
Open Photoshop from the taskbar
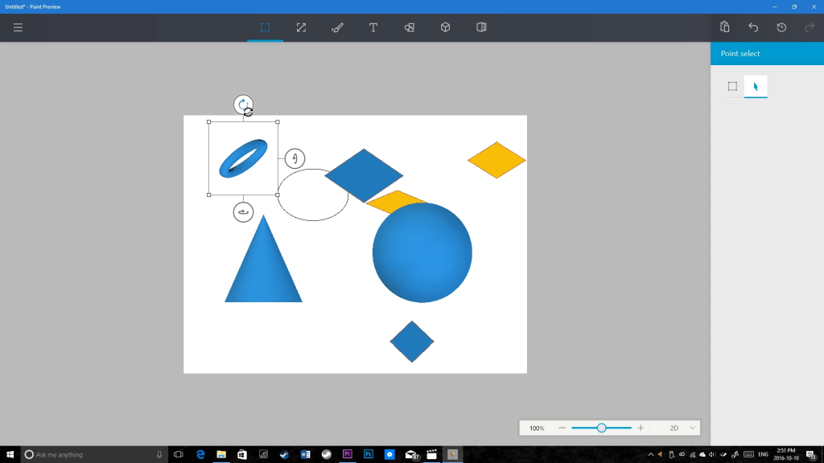point(369,455)
